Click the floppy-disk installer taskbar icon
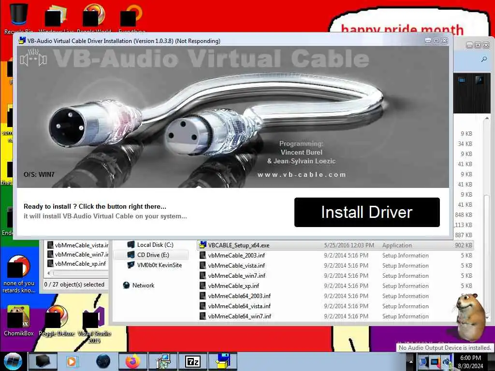 (222, 361)
